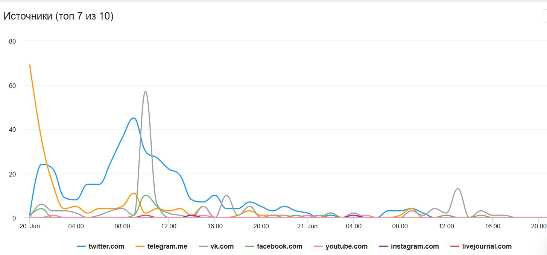Click the orange telegram.me legend marker
The height and width of the screenshot is (255, 547).
141,246
